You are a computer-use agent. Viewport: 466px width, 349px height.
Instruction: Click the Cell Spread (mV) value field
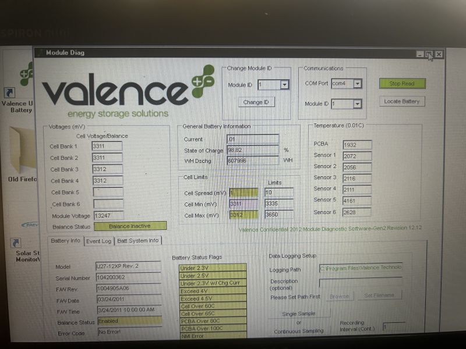click(x=243, y=193)
